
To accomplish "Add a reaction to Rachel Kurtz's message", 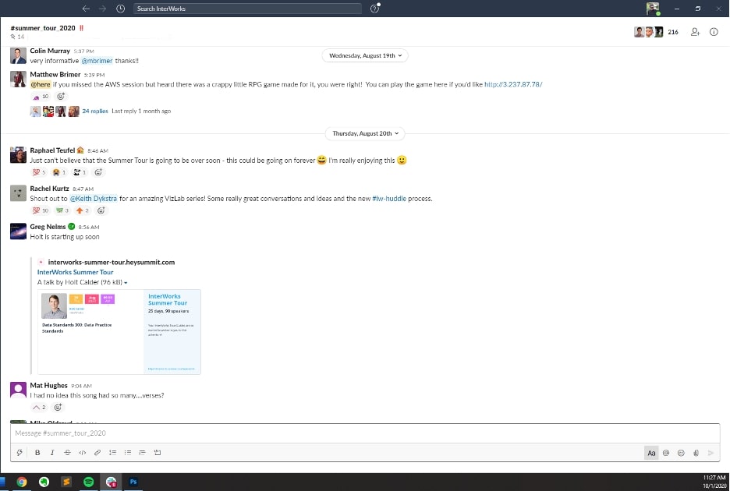I will click(101, 210).
